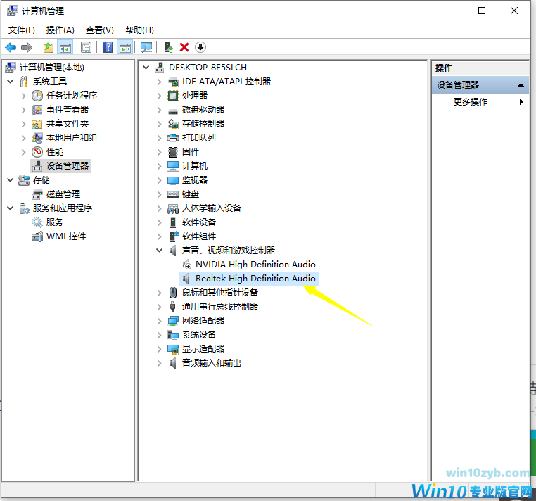Screen dimensions: 536x501
Task: Select 服务 under 服务和应用程序
Action: (55, 222)
